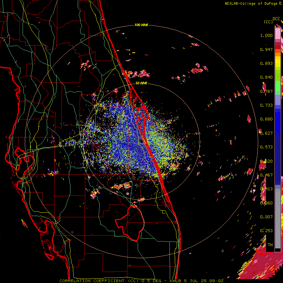Click the 0.787 scale value
283x283 pixels.
tap(266, 91)
